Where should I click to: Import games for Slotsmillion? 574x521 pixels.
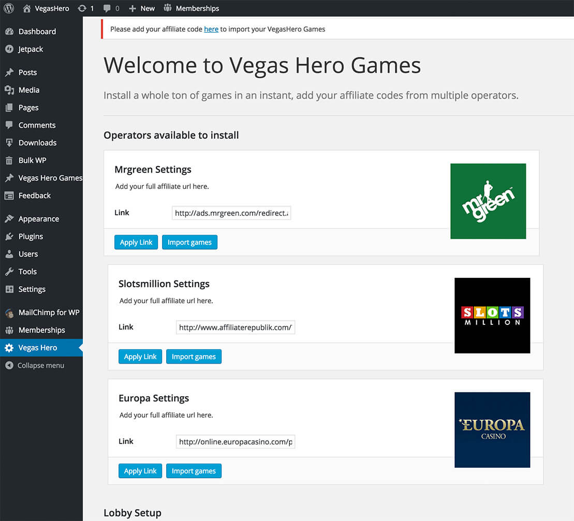pyautogui.click(x=194, y=356)
